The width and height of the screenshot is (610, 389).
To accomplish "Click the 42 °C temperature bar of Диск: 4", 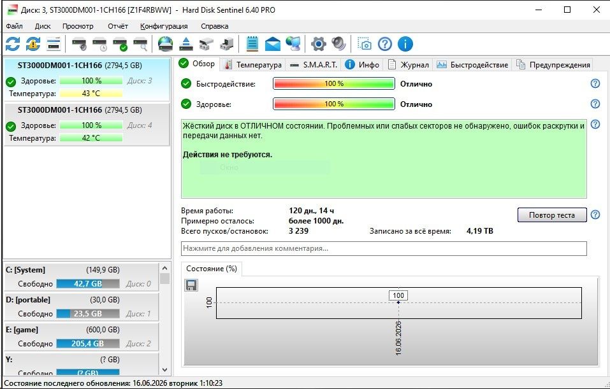I will point(91,138).
